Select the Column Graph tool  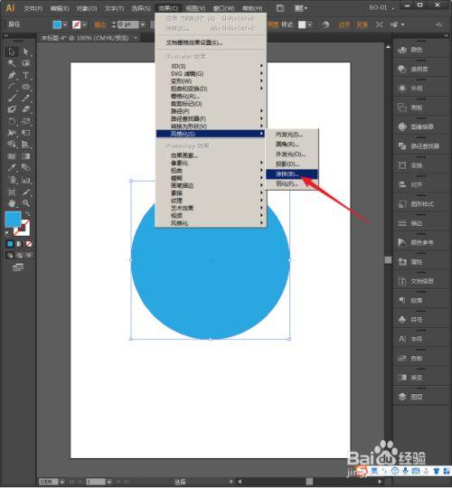click(x=26, y=180)
